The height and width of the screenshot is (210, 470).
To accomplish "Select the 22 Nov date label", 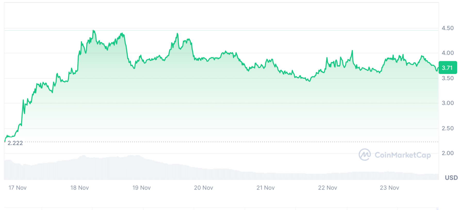I will (327, 188).
